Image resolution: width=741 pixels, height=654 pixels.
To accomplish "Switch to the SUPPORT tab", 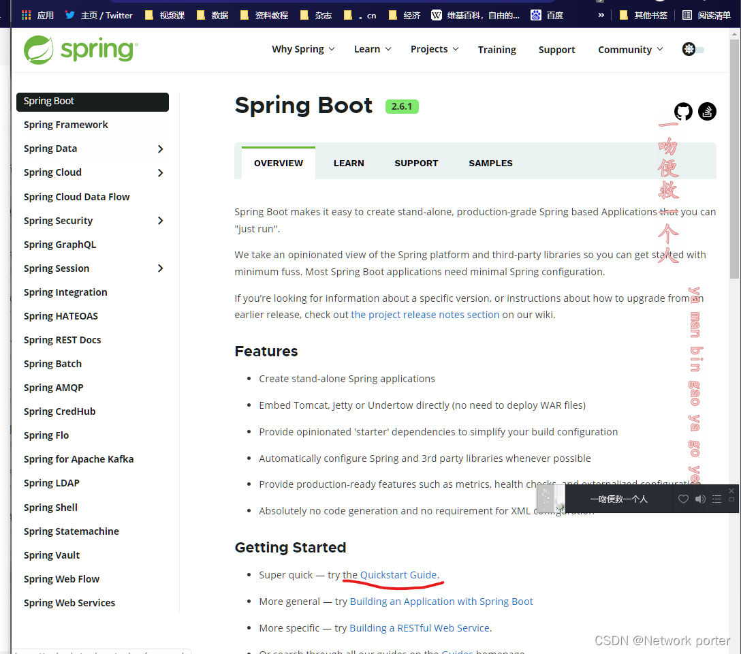I will pyautogui.click(x=416, y=163).
